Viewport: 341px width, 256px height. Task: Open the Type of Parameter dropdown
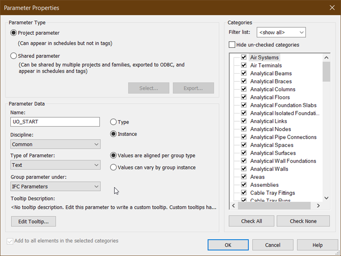point(55,165)
